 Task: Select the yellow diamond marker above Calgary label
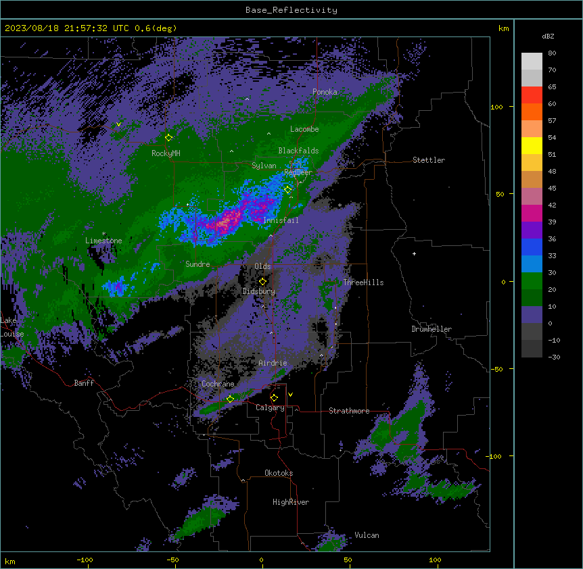[274, 398]
